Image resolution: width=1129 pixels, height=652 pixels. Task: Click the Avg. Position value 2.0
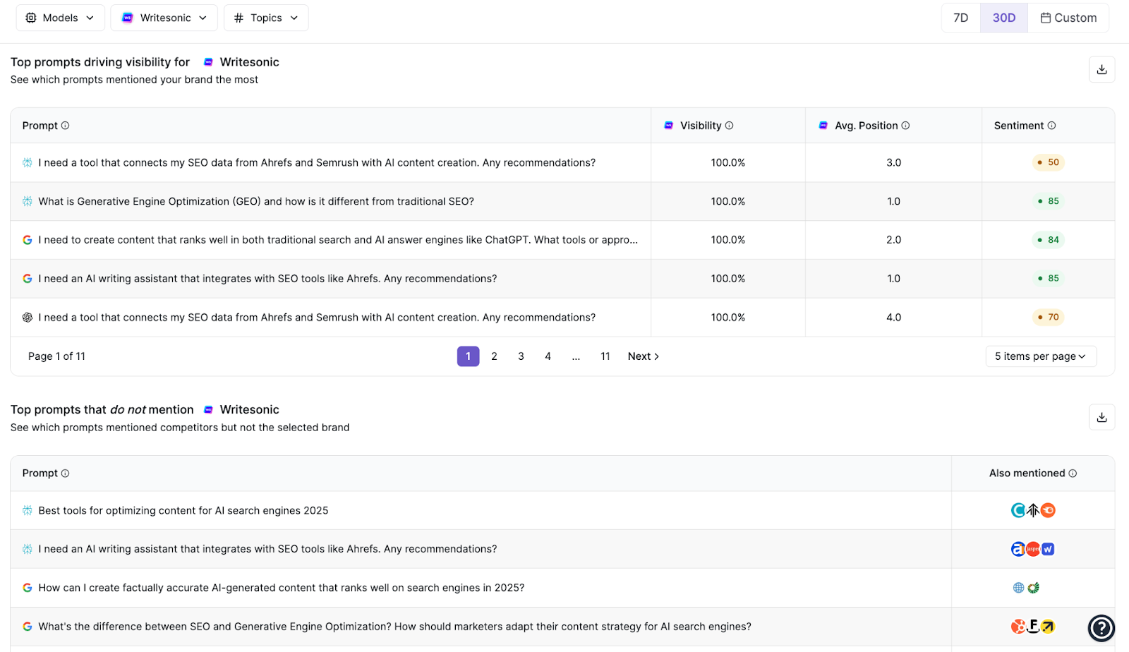(x=893, y=240)
